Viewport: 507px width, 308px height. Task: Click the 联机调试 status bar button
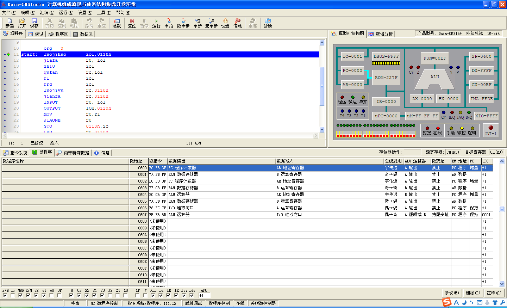(x=193, y=303)
